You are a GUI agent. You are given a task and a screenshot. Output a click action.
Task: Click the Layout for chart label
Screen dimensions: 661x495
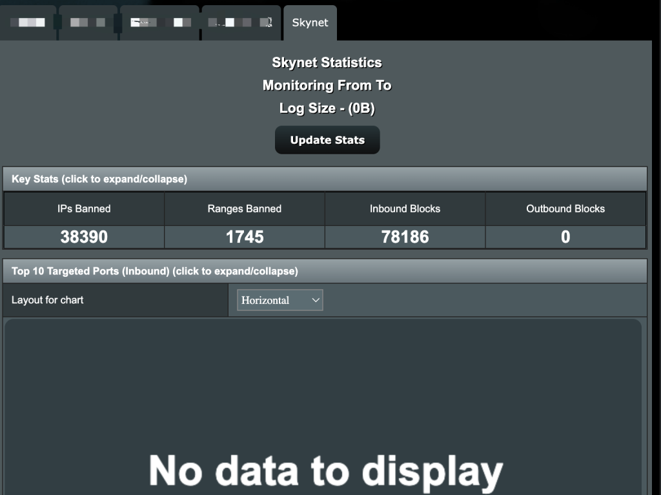[x=47, y=300]
